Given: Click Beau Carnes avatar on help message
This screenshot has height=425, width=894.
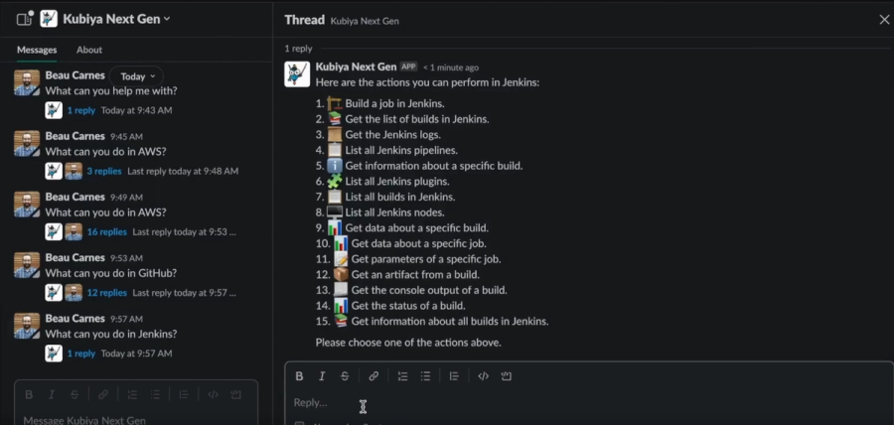Looking at the screenshot, I should point(27,82).
